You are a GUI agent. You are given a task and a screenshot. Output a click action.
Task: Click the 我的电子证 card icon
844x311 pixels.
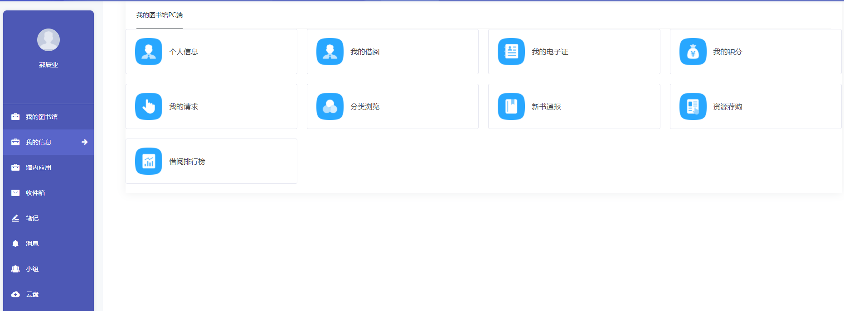point(511,52)
